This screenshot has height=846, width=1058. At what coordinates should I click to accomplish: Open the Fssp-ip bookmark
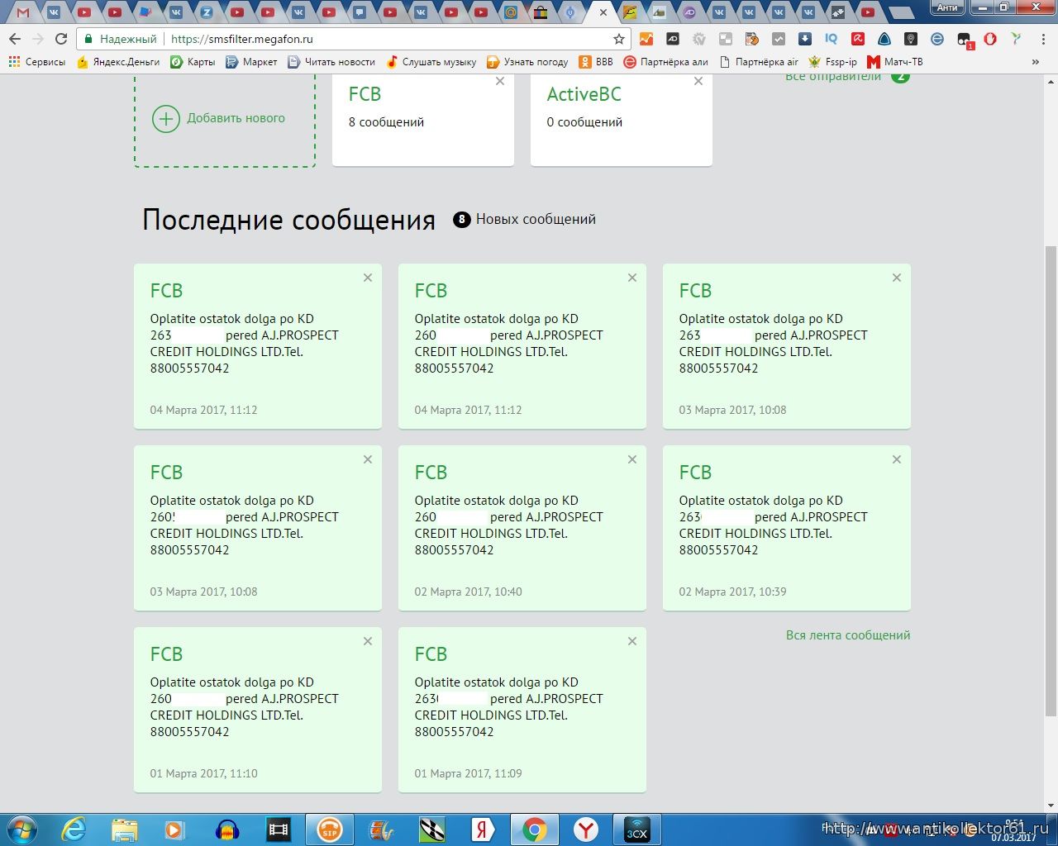coord(832,62)
